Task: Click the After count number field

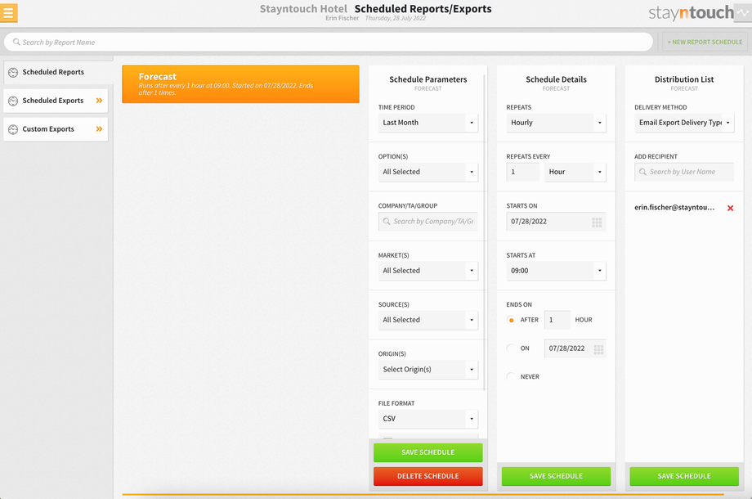Action: click(557, 320)
